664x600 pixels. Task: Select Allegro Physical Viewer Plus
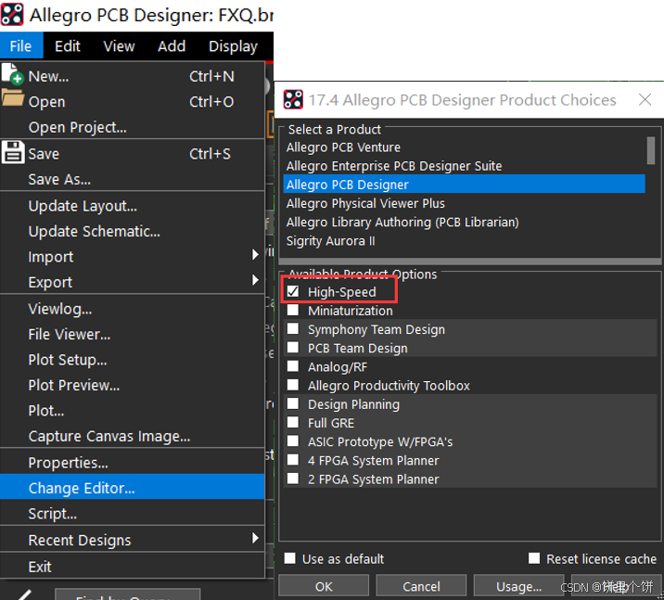point(464,203)
